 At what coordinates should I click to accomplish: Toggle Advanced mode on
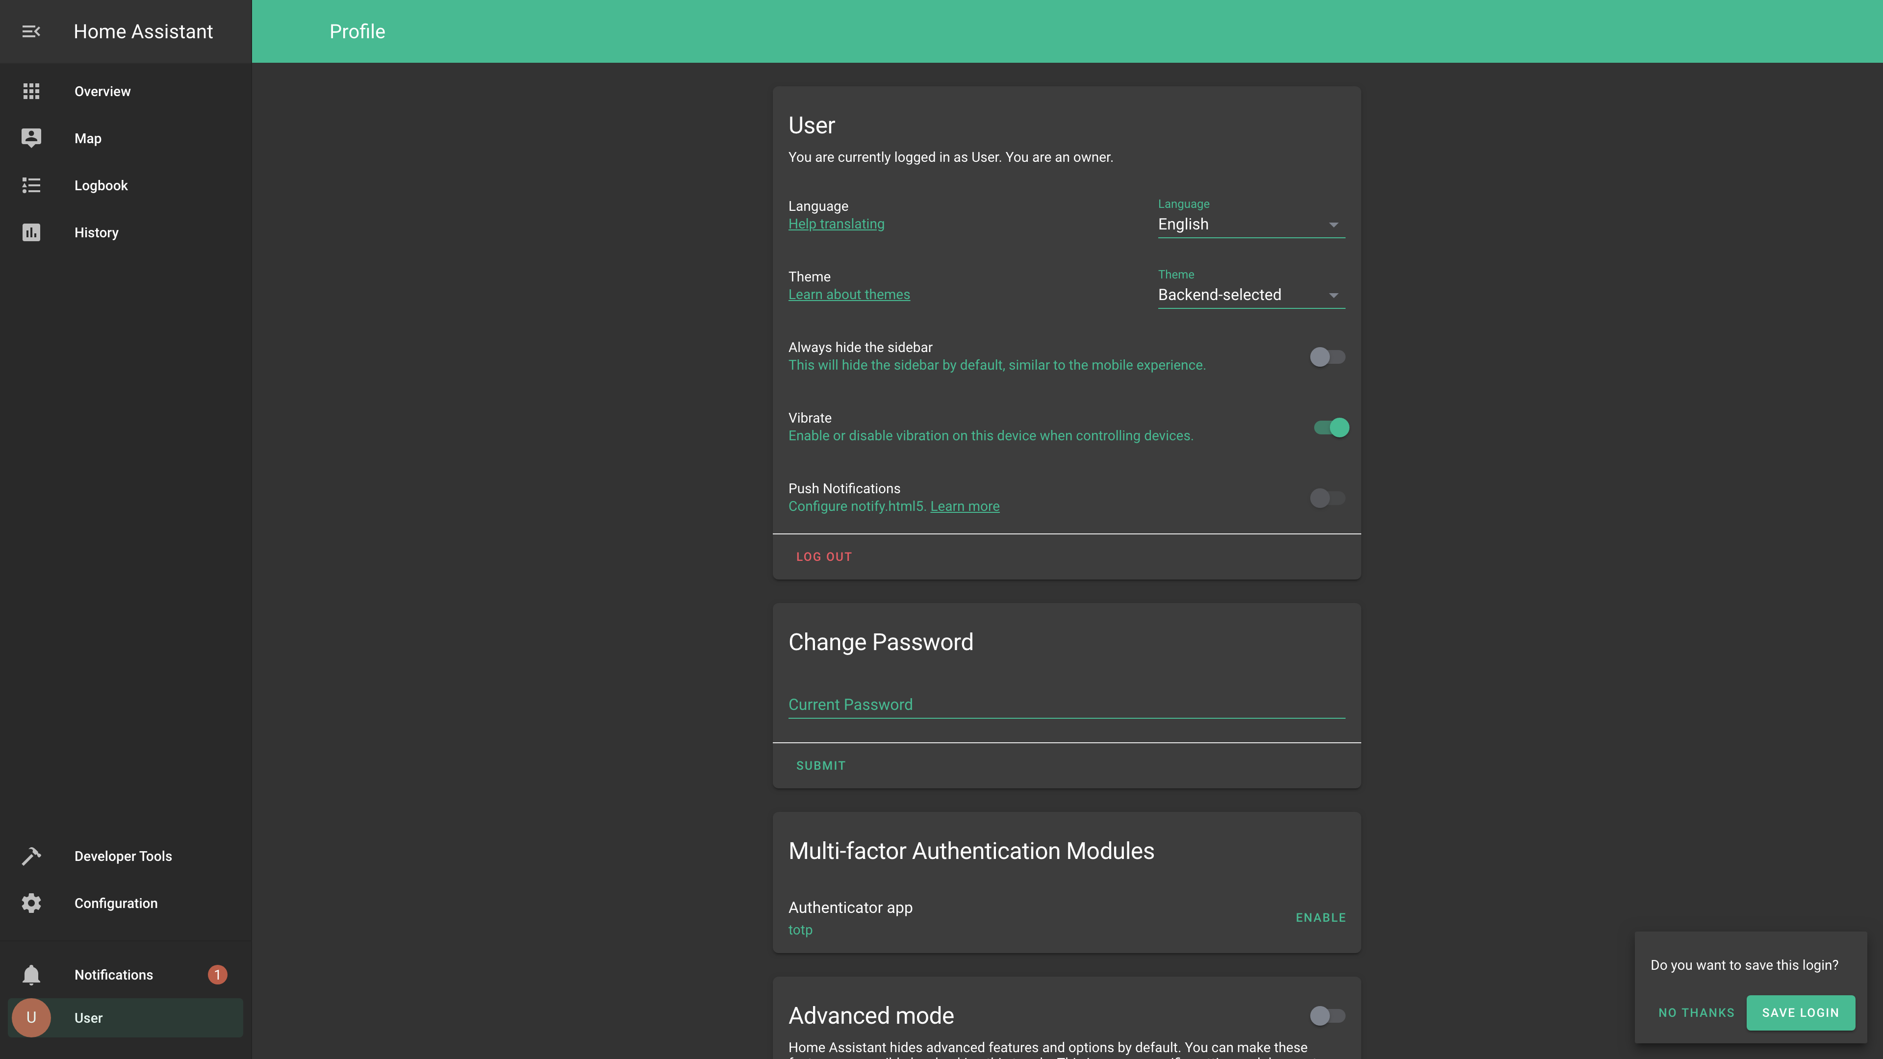pos(1327,1015)
